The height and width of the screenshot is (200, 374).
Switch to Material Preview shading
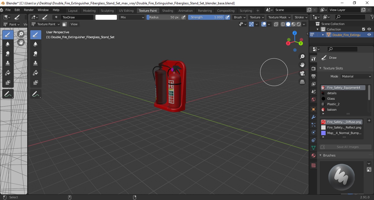(293, 24)
